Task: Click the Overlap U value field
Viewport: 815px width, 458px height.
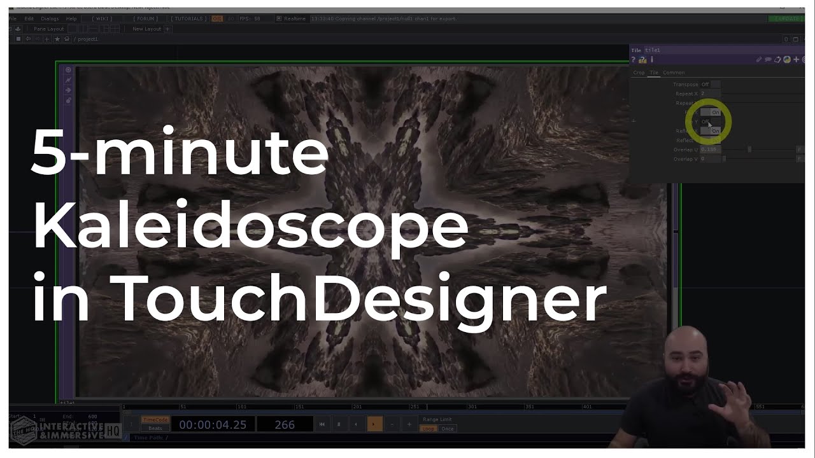Action: coord(710,149)
